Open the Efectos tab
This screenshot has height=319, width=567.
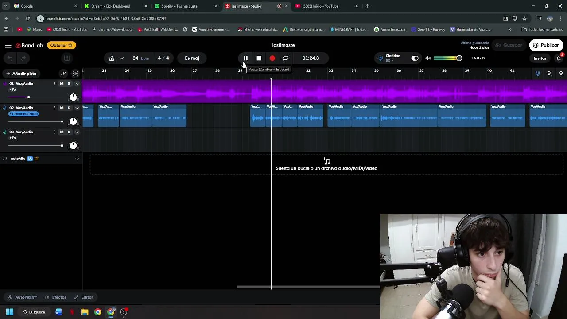coord(56,297)
